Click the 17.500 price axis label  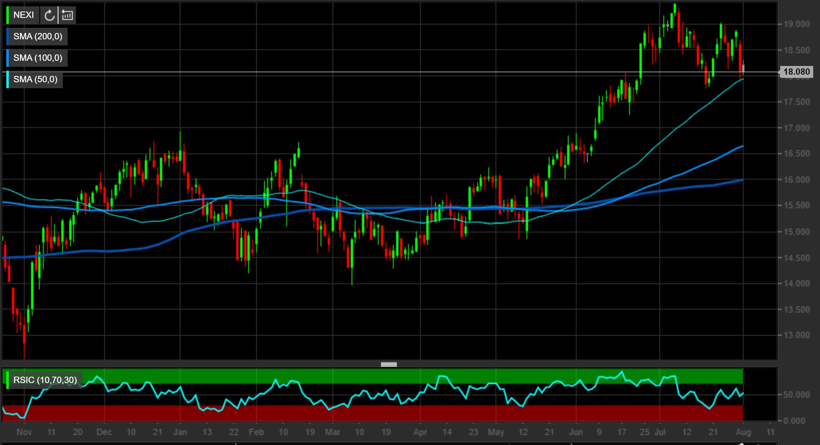(797, 102)
